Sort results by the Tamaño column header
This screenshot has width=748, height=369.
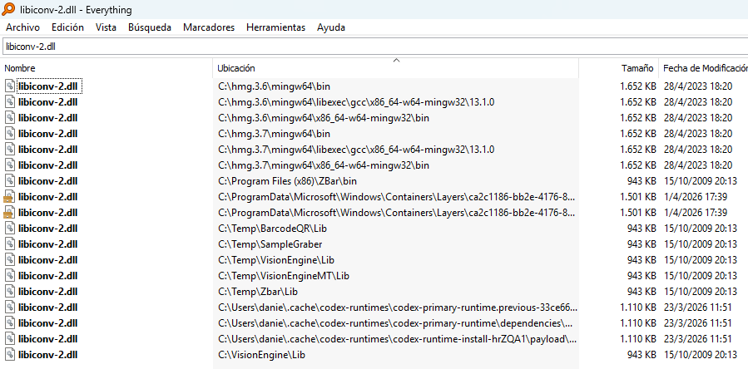point(619,68)
